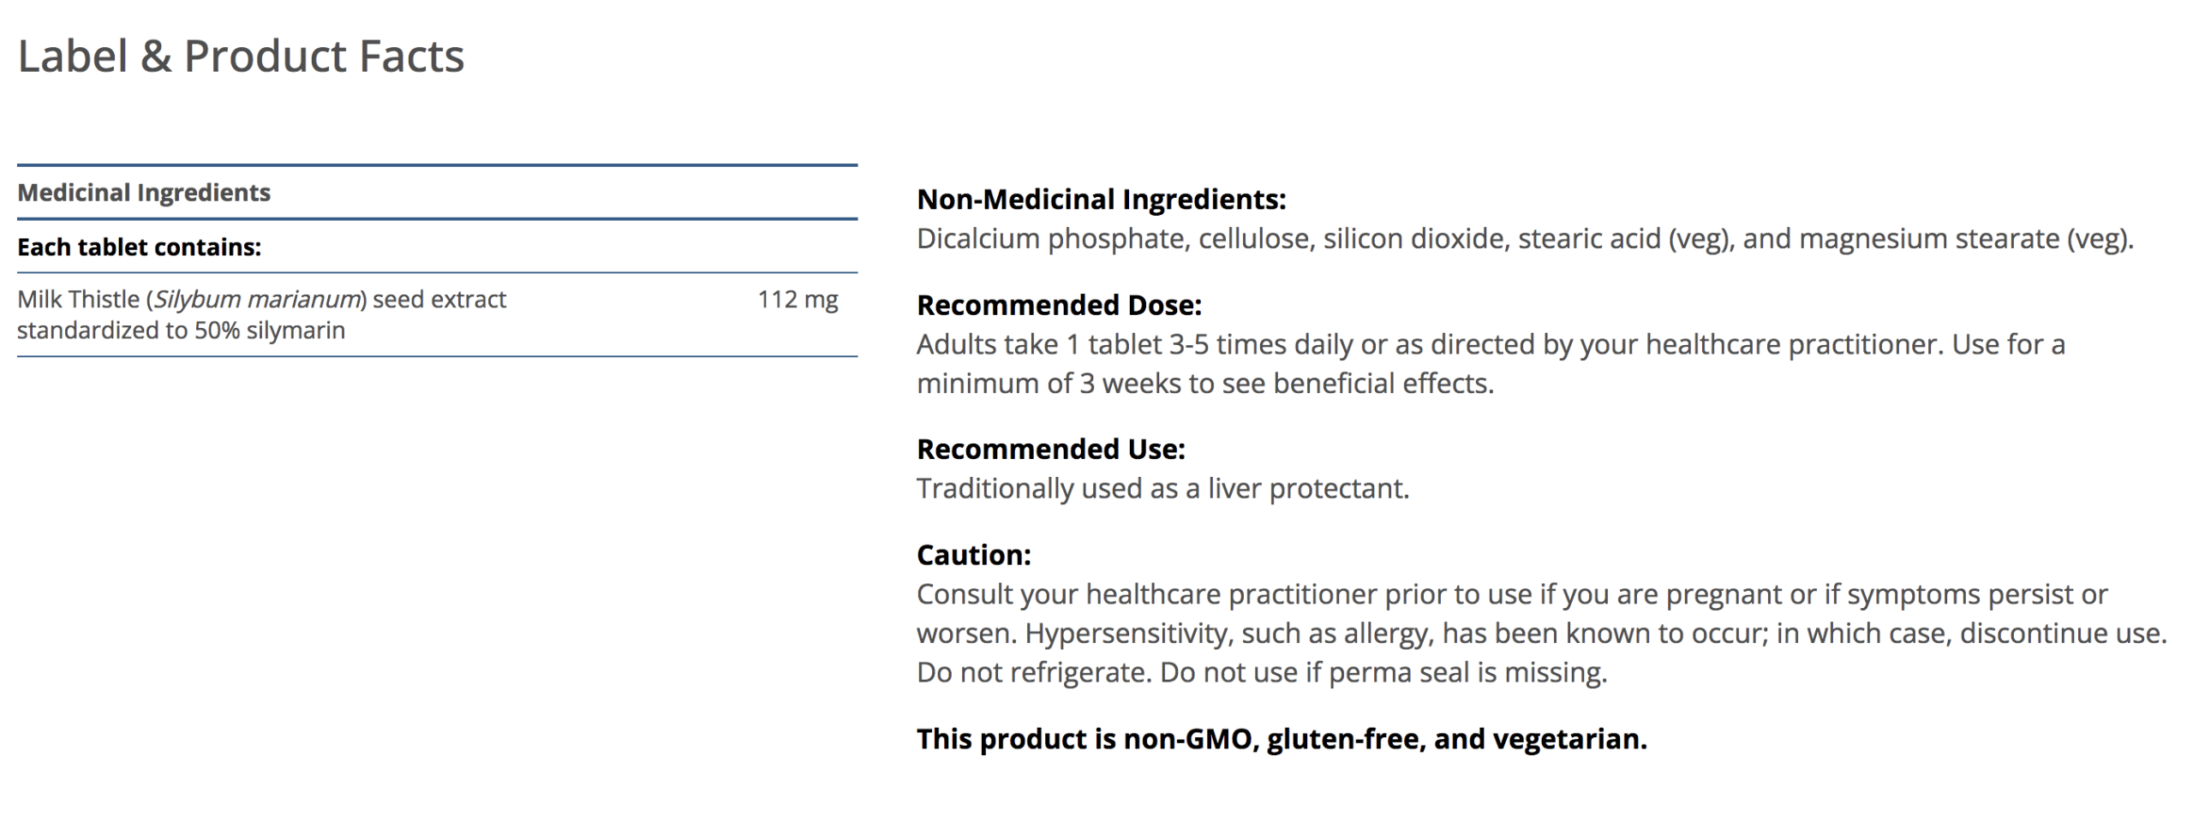This screenshot has height=822, width=2193.
Task: Click the 'Consult your healthcare practitioner' sentence
Action: (x=1511, y=594)
